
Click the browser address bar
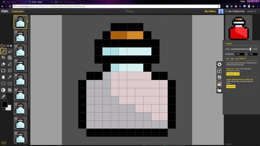(x=116, y=6)
